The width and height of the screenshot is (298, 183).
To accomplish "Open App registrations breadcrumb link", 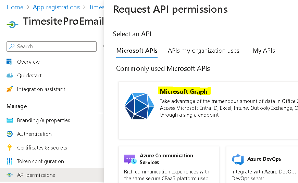I will [56, 7].
